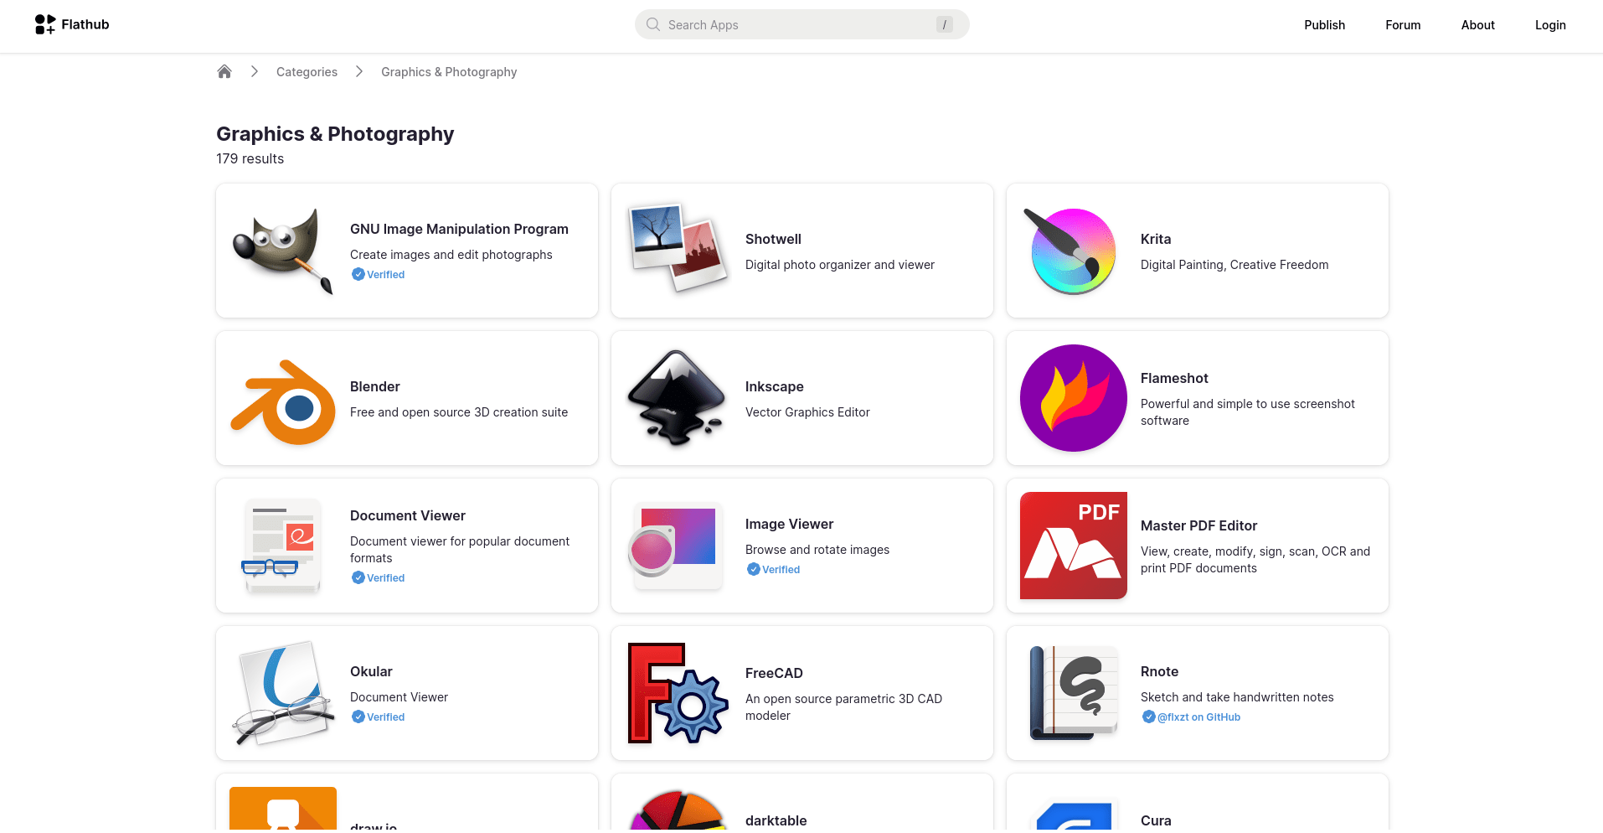
Task: Click 'Free and open source 3D creation suite'
Action: pos(459,412)
